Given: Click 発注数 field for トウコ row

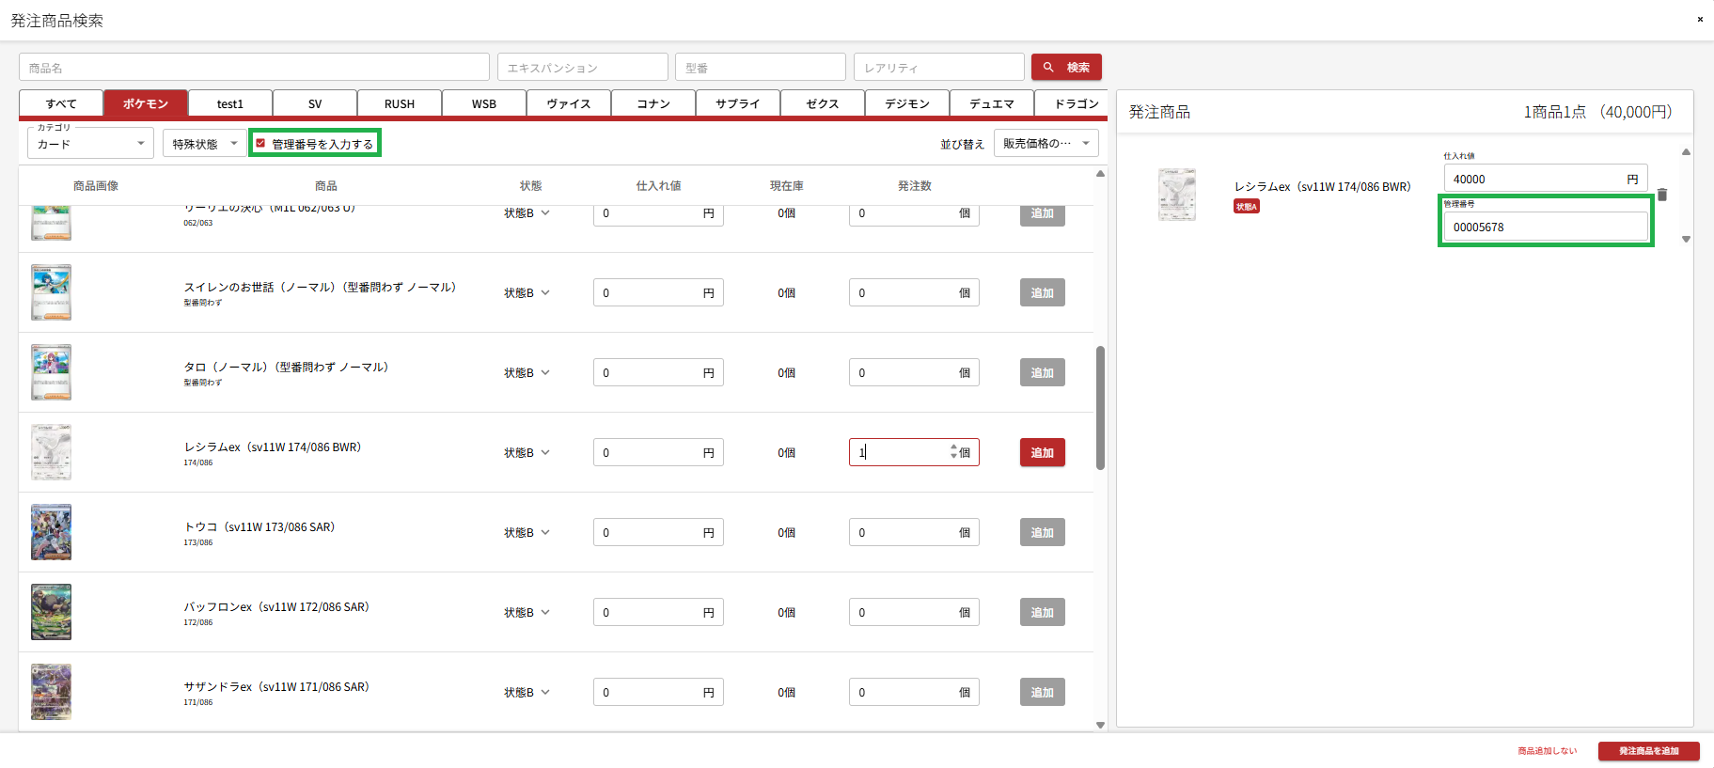Looking at the screenshot, I should click(x=914, y=532).
